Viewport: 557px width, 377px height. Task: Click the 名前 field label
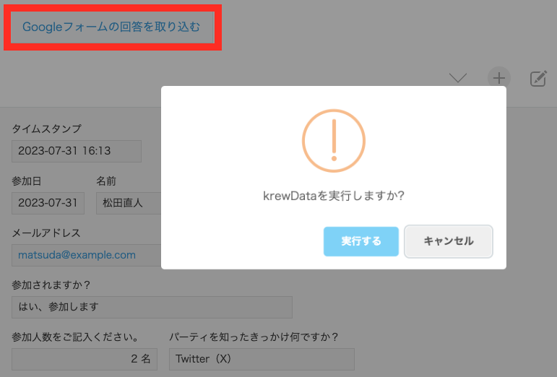click(106, 181)
